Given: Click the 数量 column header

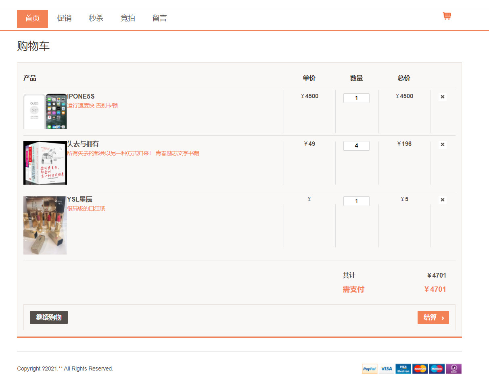Looking at the screenshot, I should (357, 78).
